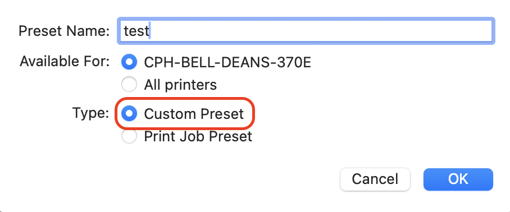The height and width of the screenshot is (212, 510).
Task: Click inside the Preset Name text field
Action: tap(306, 31)
